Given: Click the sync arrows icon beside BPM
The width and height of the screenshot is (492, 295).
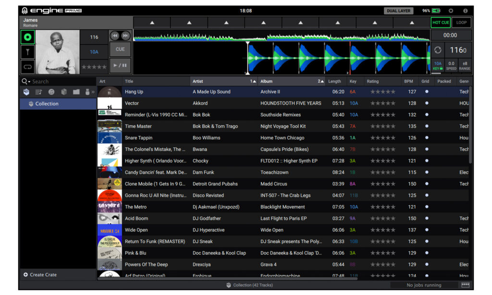Looking at the screenshot, I should 438,50.
